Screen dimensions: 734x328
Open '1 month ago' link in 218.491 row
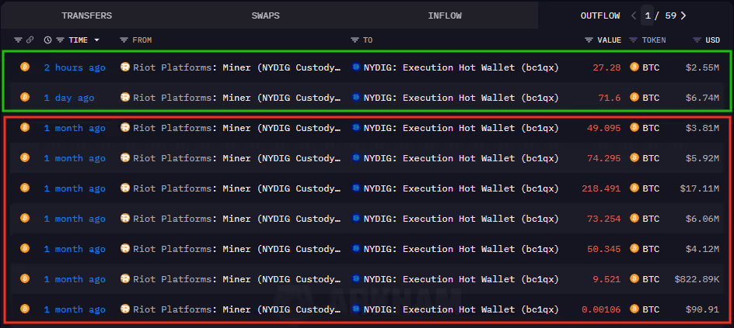coord(75,188)
